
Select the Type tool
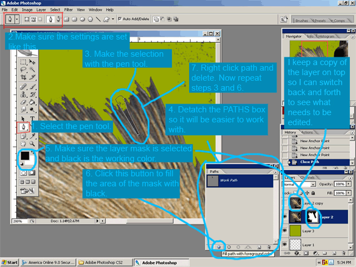pyautogui.click(x=32, y=118)
